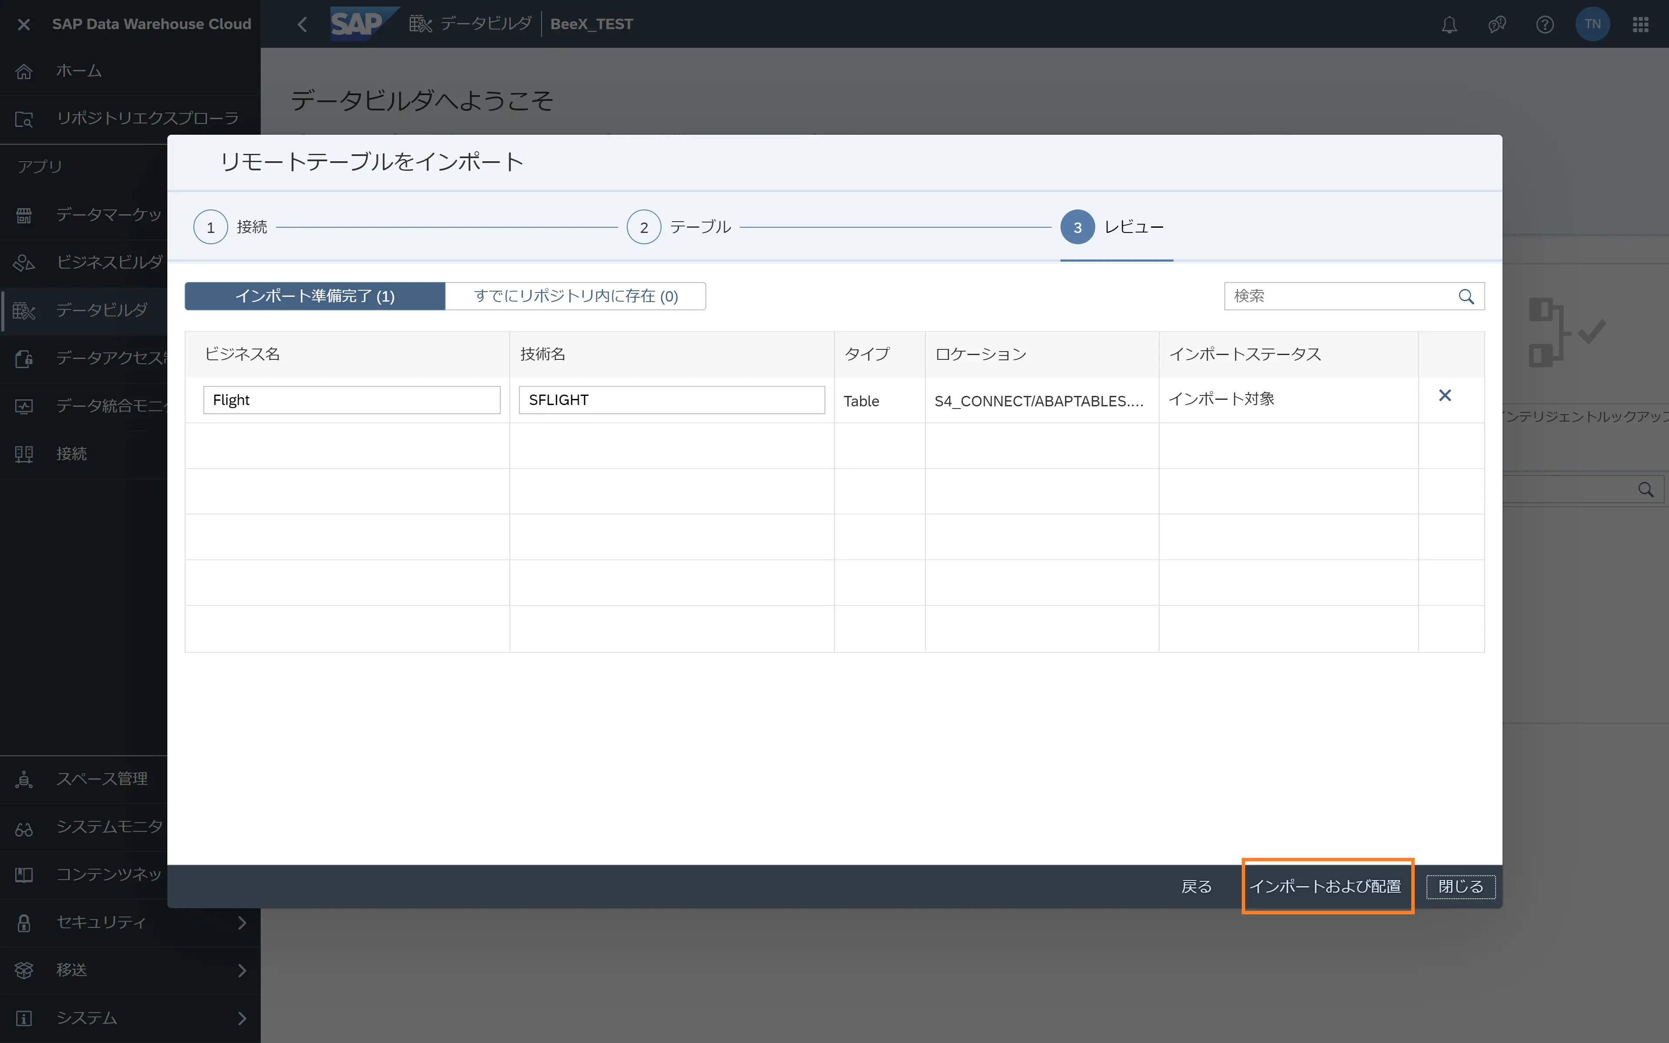Click the SAP logo
This screenshot has height=1043, width=1669.
tap(364, 24)
